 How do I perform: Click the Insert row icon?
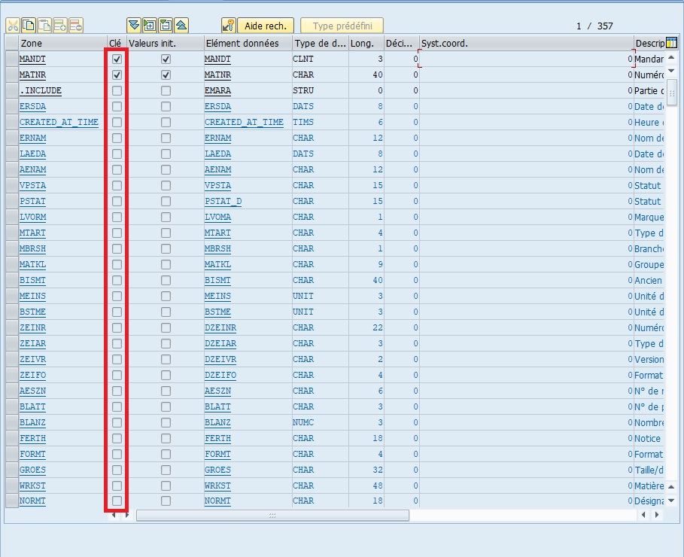60,26
